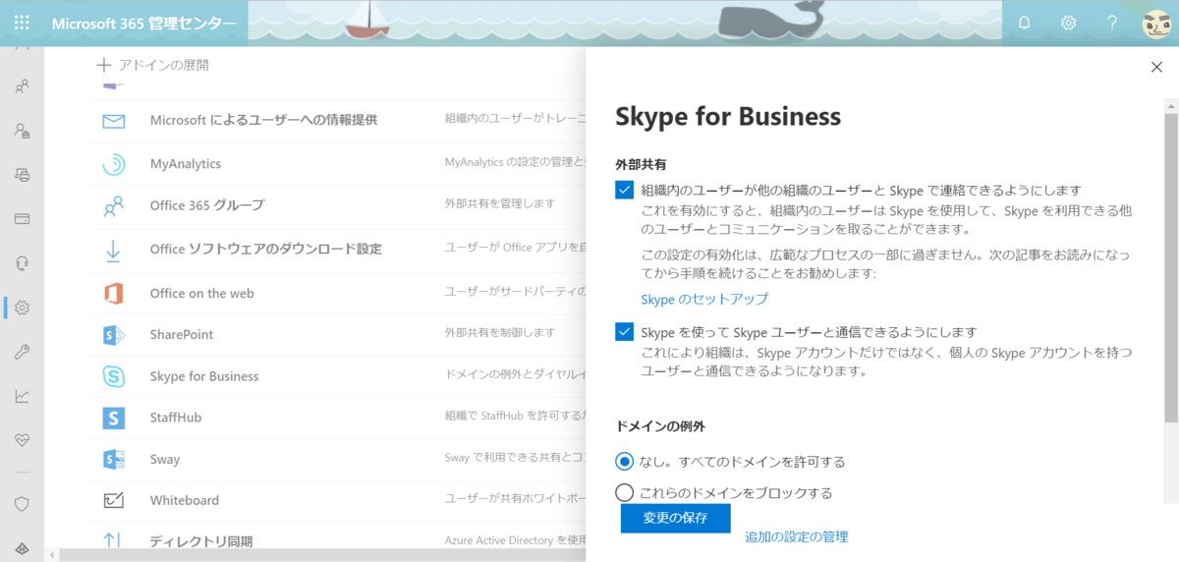The image size is (1179, 562).
Task: Open the app launcher waffle menu
Action: [22, 23]
